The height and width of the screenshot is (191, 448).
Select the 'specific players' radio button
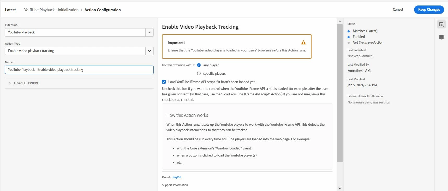point(199,73)
